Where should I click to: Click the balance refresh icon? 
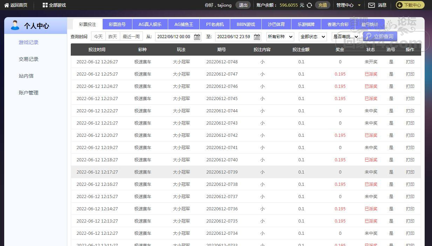tap(309, 5)
